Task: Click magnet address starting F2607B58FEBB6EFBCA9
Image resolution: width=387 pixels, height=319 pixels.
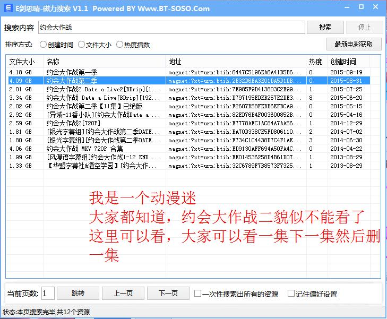Action: point(235,106)
